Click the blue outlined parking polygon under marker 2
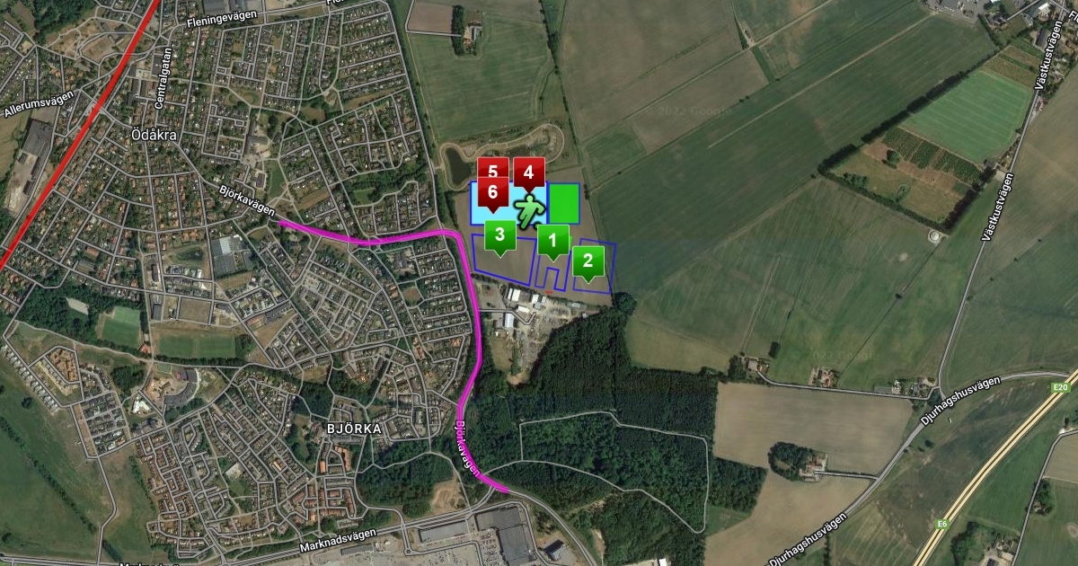 point(595,268)
